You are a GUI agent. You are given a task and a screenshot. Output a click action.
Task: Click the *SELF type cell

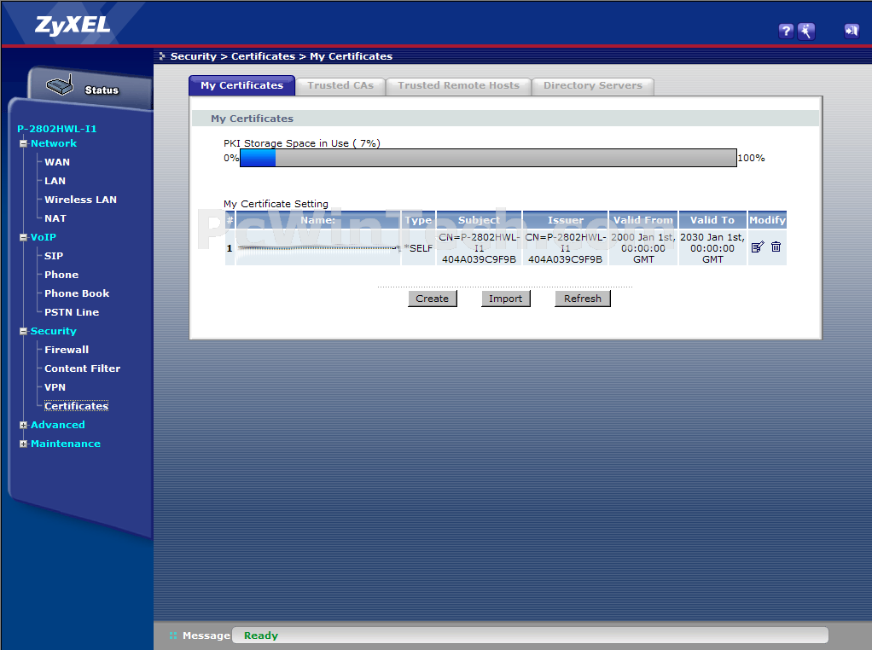pos(418,248)
